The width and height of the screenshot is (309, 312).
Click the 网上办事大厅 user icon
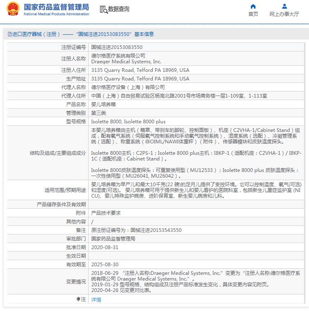(x=285, y=7)
